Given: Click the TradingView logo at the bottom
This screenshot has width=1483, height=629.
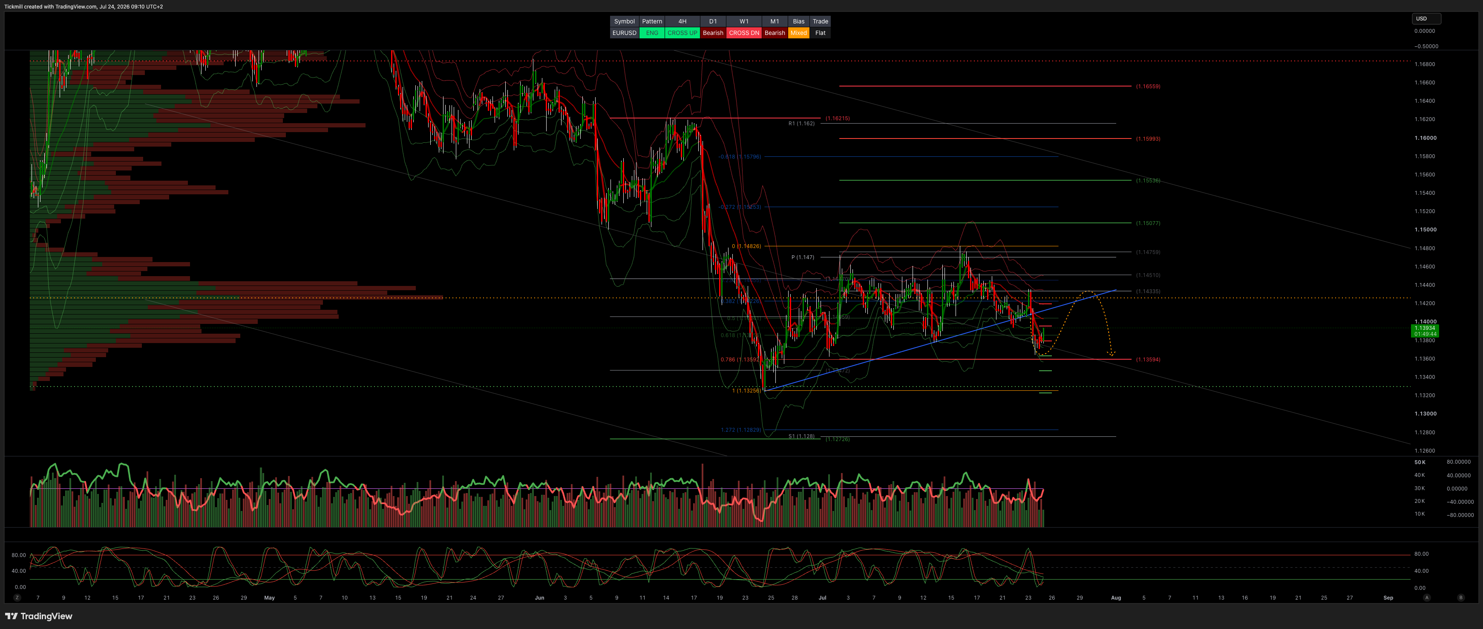Looking at the screenshot, I should click(39, 616).
